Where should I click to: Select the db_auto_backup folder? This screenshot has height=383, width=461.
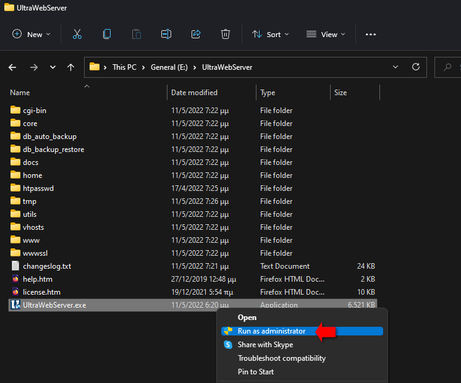tap(49, 137)
